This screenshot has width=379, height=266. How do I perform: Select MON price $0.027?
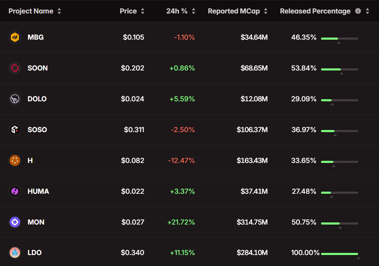click(133, 222)
